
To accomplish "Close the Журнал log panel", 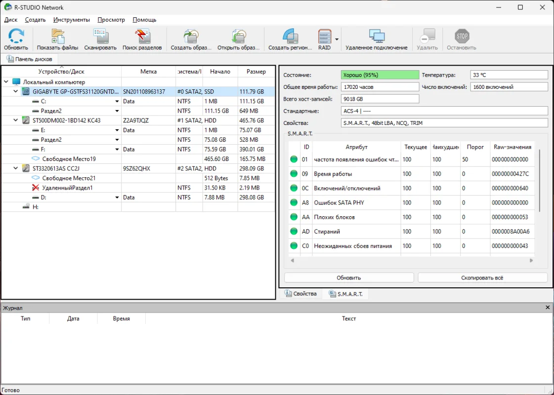I will tap(547, 307).
